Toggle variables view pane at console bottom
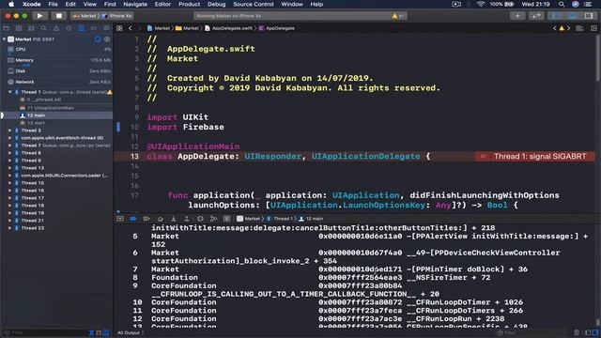Viewport: 601px width, 338px height. pos(588,332)
